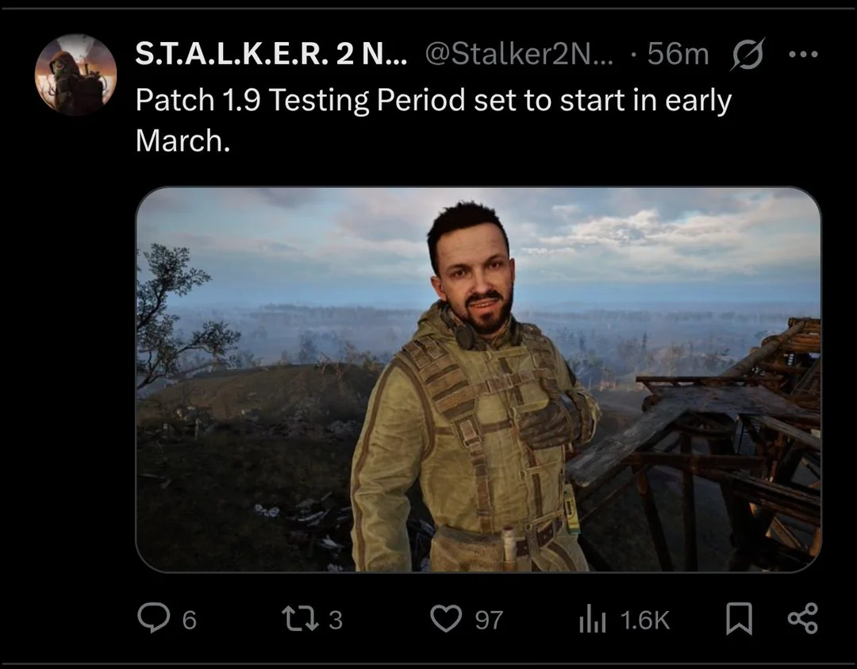857x669 pixels.
Task: Bookmark this post
Action: point(739,619)
